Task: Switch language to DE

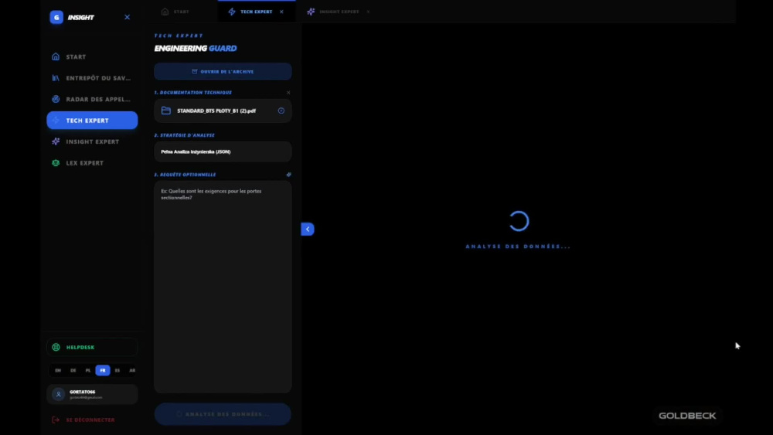Action: (73, 370)
